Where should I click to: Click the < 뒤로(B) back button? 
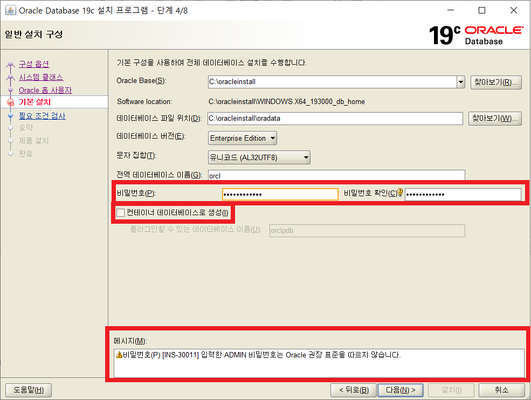point(354,390)
